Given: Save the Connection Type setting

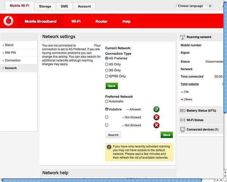Looking at the screenshot, I should 112,86.
